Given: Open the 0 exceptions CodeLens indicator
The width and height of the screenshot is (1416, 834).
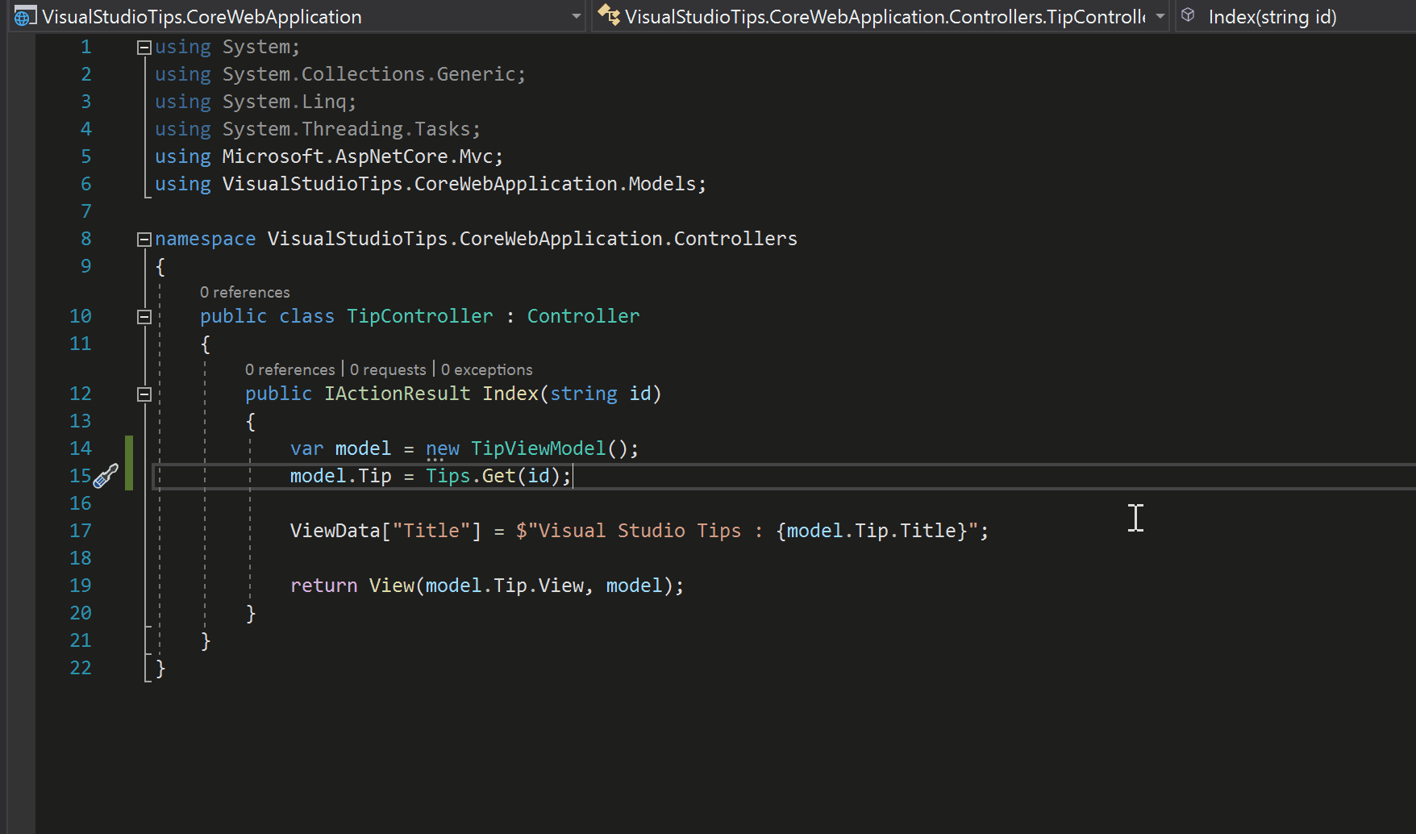Looking at the screenshot, I should coord(486,369).
